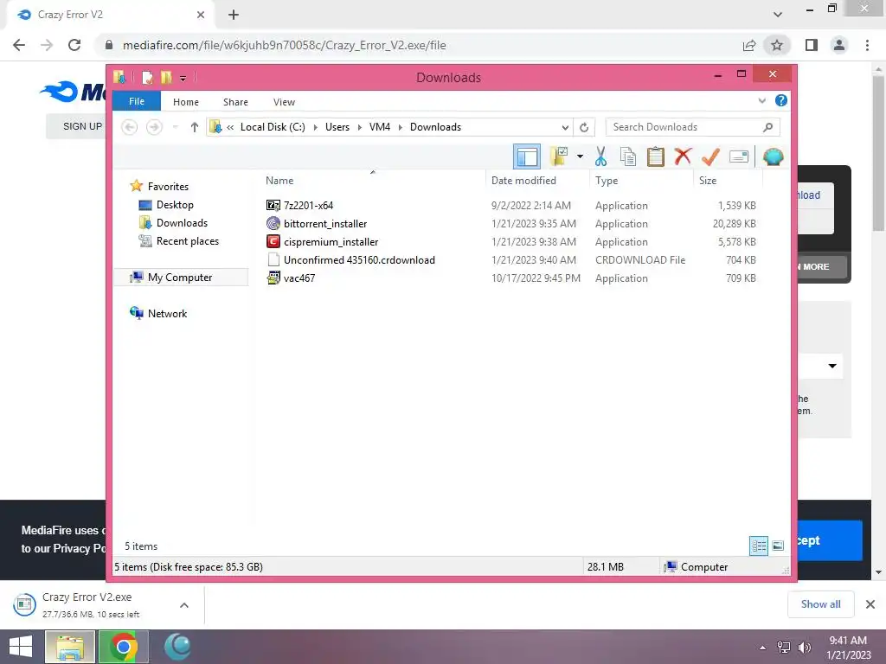Click the Copy icon in Explorer toolbar
886x664 pixels.
tap(628, 157)
